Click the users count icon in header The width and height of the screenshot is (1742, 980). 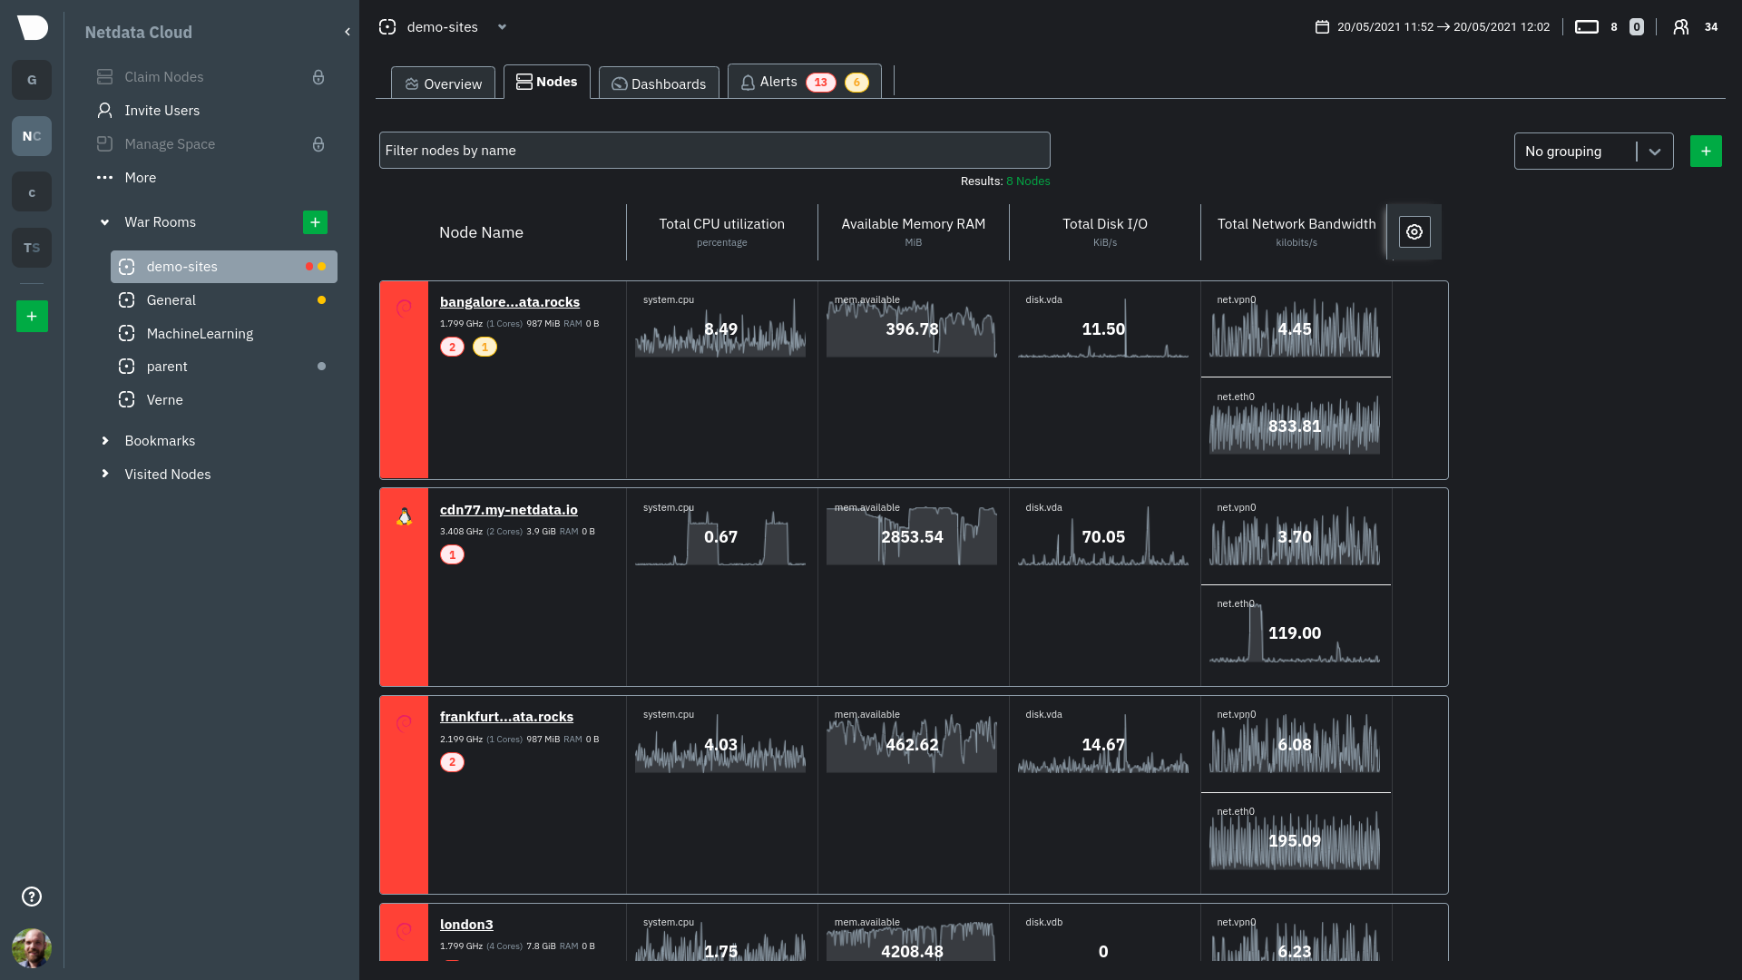(x=1681, y=27)
